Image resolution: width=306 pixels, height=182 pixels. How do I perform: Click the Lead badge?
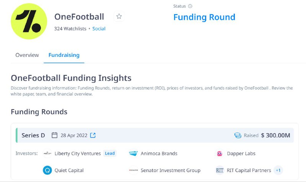[x=110, y=153]
